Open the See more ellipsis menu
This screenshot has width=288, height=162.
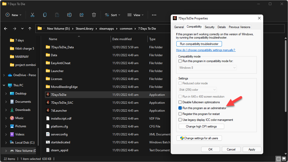[x=154, y=15]
